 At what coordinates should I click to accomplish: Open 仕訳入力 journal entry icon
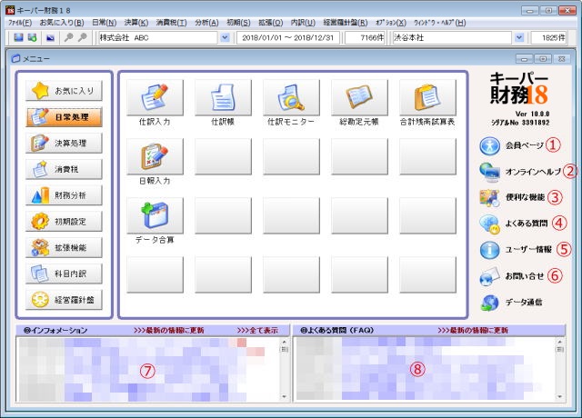coord(155,97)
